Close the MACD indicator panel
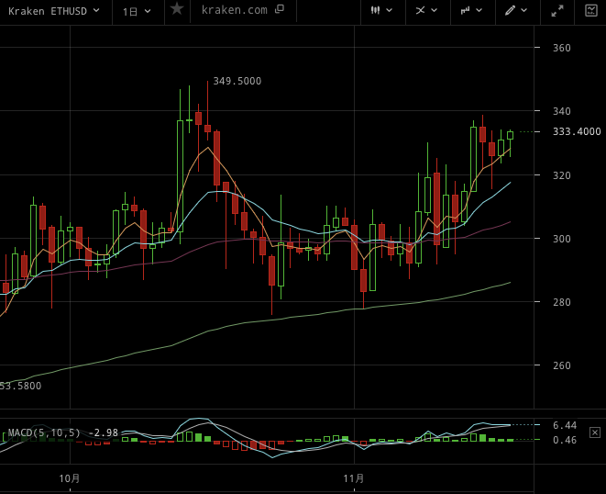This screenshot has height=494, width=606. [x=594, y=432]
